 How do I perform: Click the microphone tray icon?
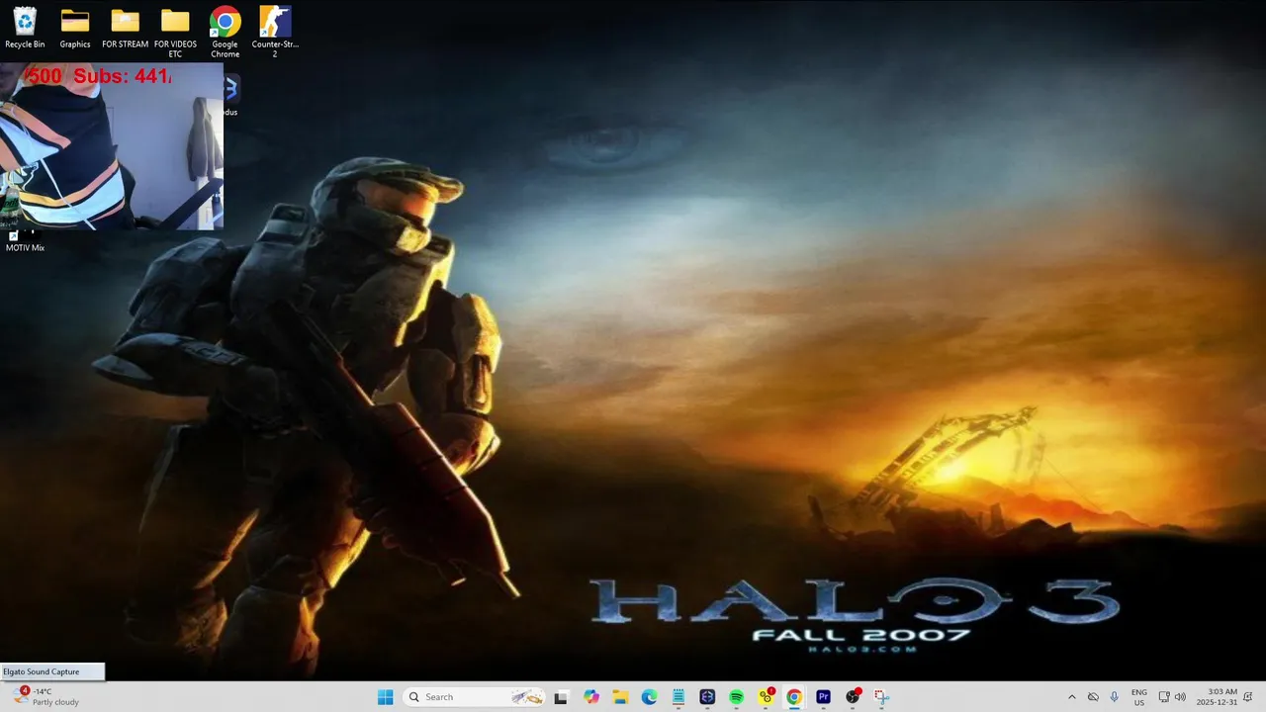[x=1115, y=697]
